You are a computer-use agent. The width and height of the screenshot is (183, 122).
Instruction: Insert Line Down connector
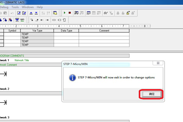coord(32,20)
